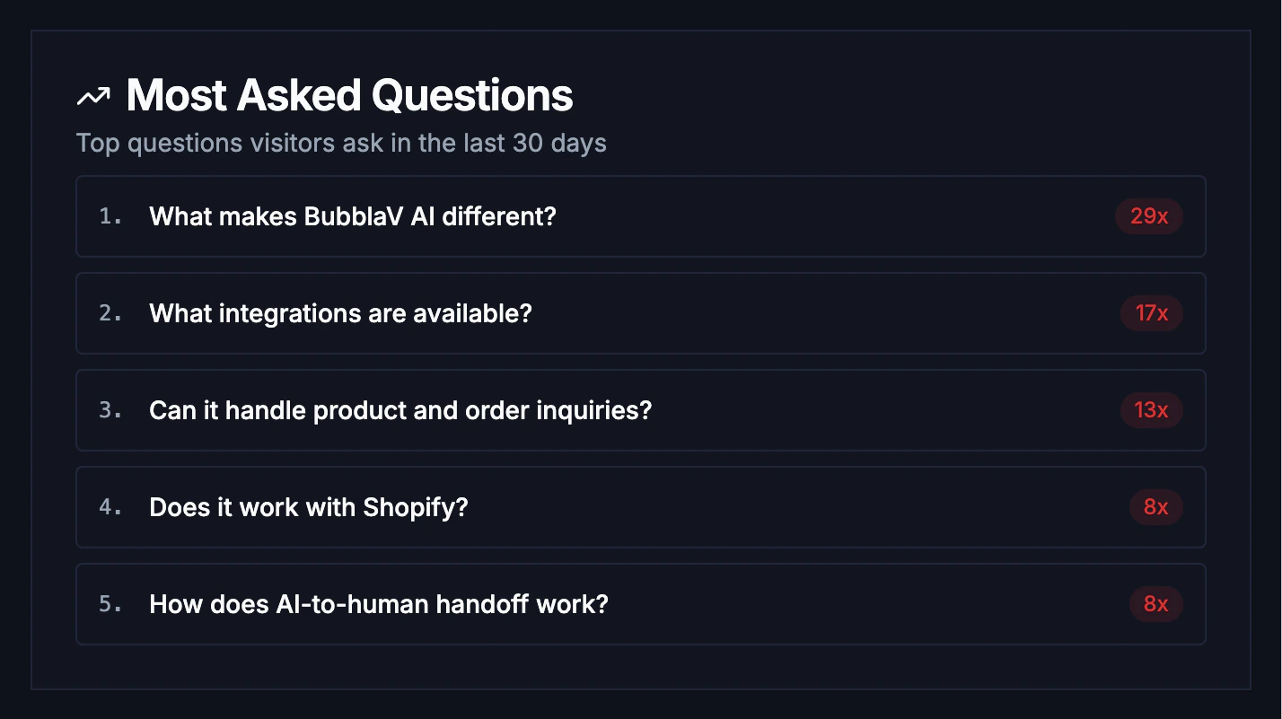Select the 29x count badge

[1149, 216]
